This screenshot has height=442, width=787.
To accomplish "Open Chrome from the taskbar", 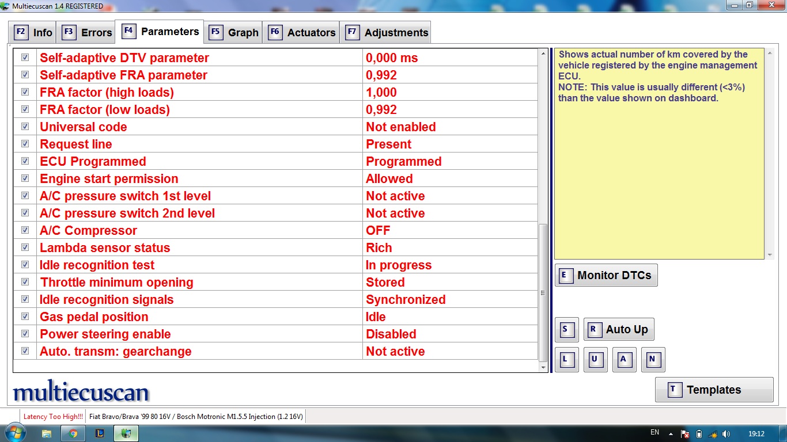I will (73, 433).
